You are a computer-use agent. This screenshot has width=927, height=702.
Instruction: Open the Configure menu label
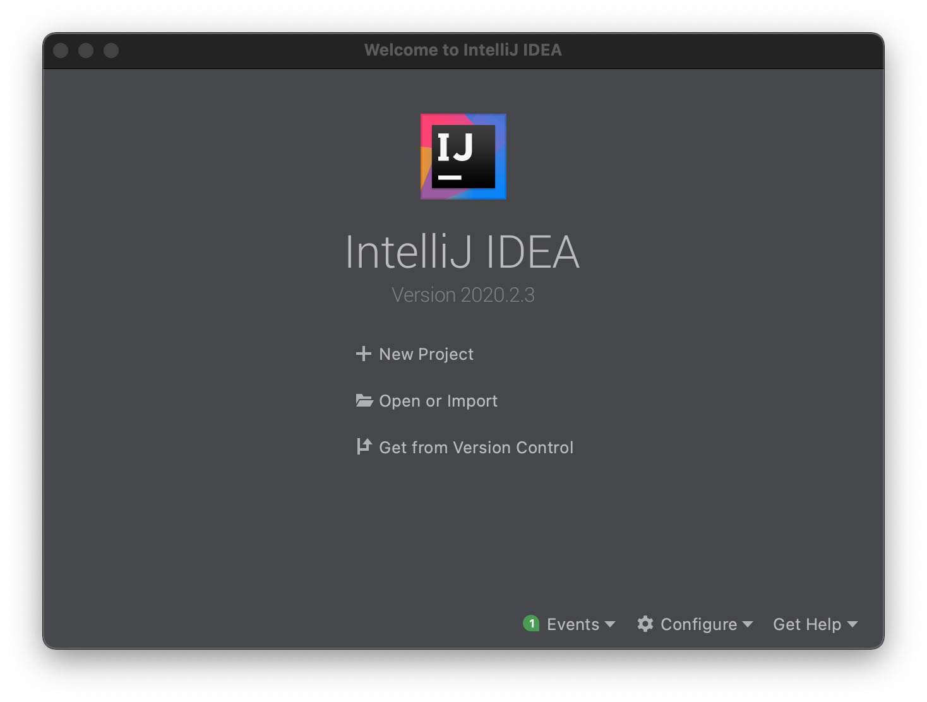pos(698,624)
